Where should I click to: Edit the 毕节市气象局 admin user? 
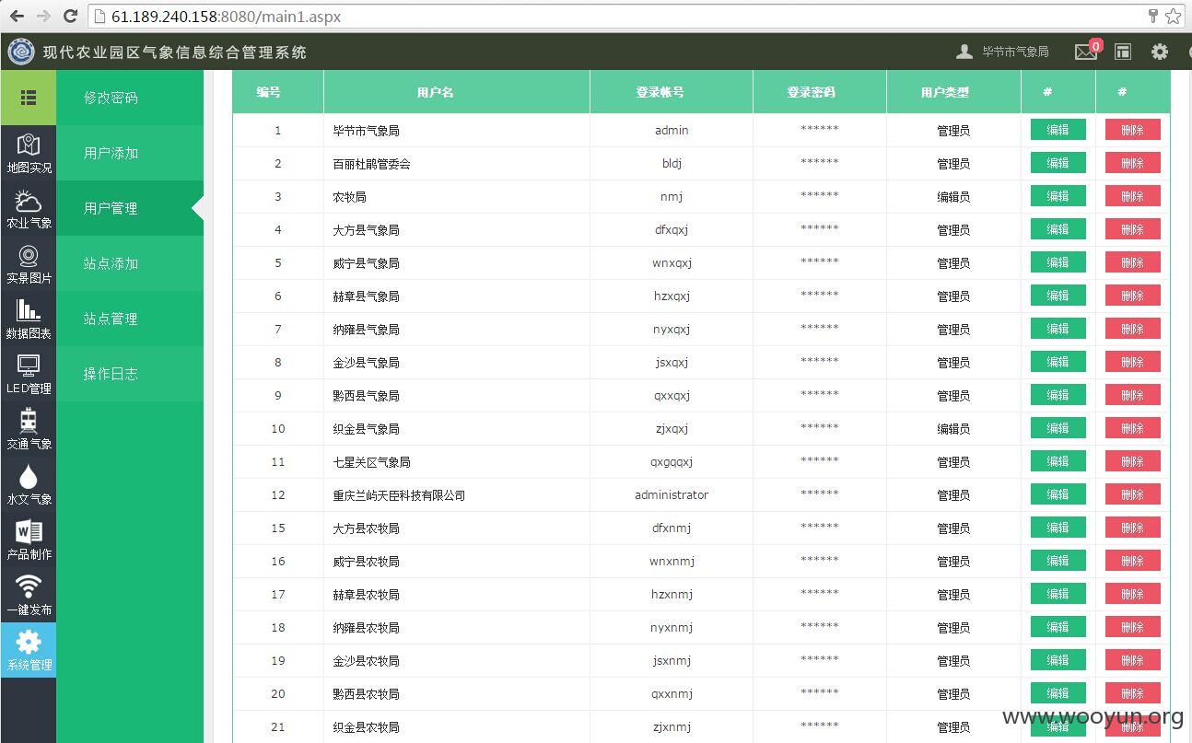(x=1058, y=130)
